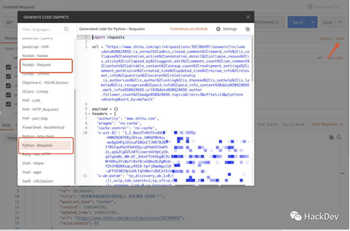
Task: Select NodeJs - Native language
Action: pos(35,56)
